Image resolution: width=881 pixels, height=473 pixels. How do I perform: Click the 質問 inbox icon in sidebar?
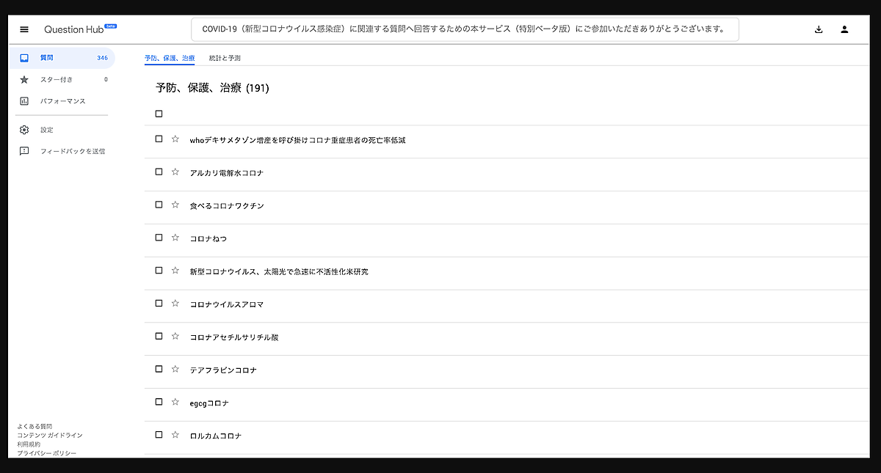[x=24, y=57]
